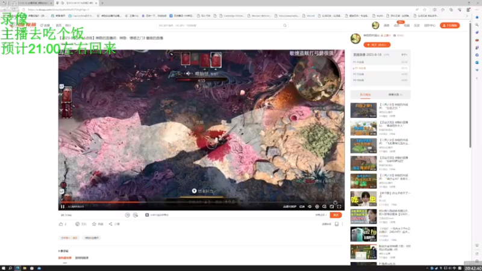Favorite the video with the star icon
The image size is (482, 271).
[x=95, y=224]
